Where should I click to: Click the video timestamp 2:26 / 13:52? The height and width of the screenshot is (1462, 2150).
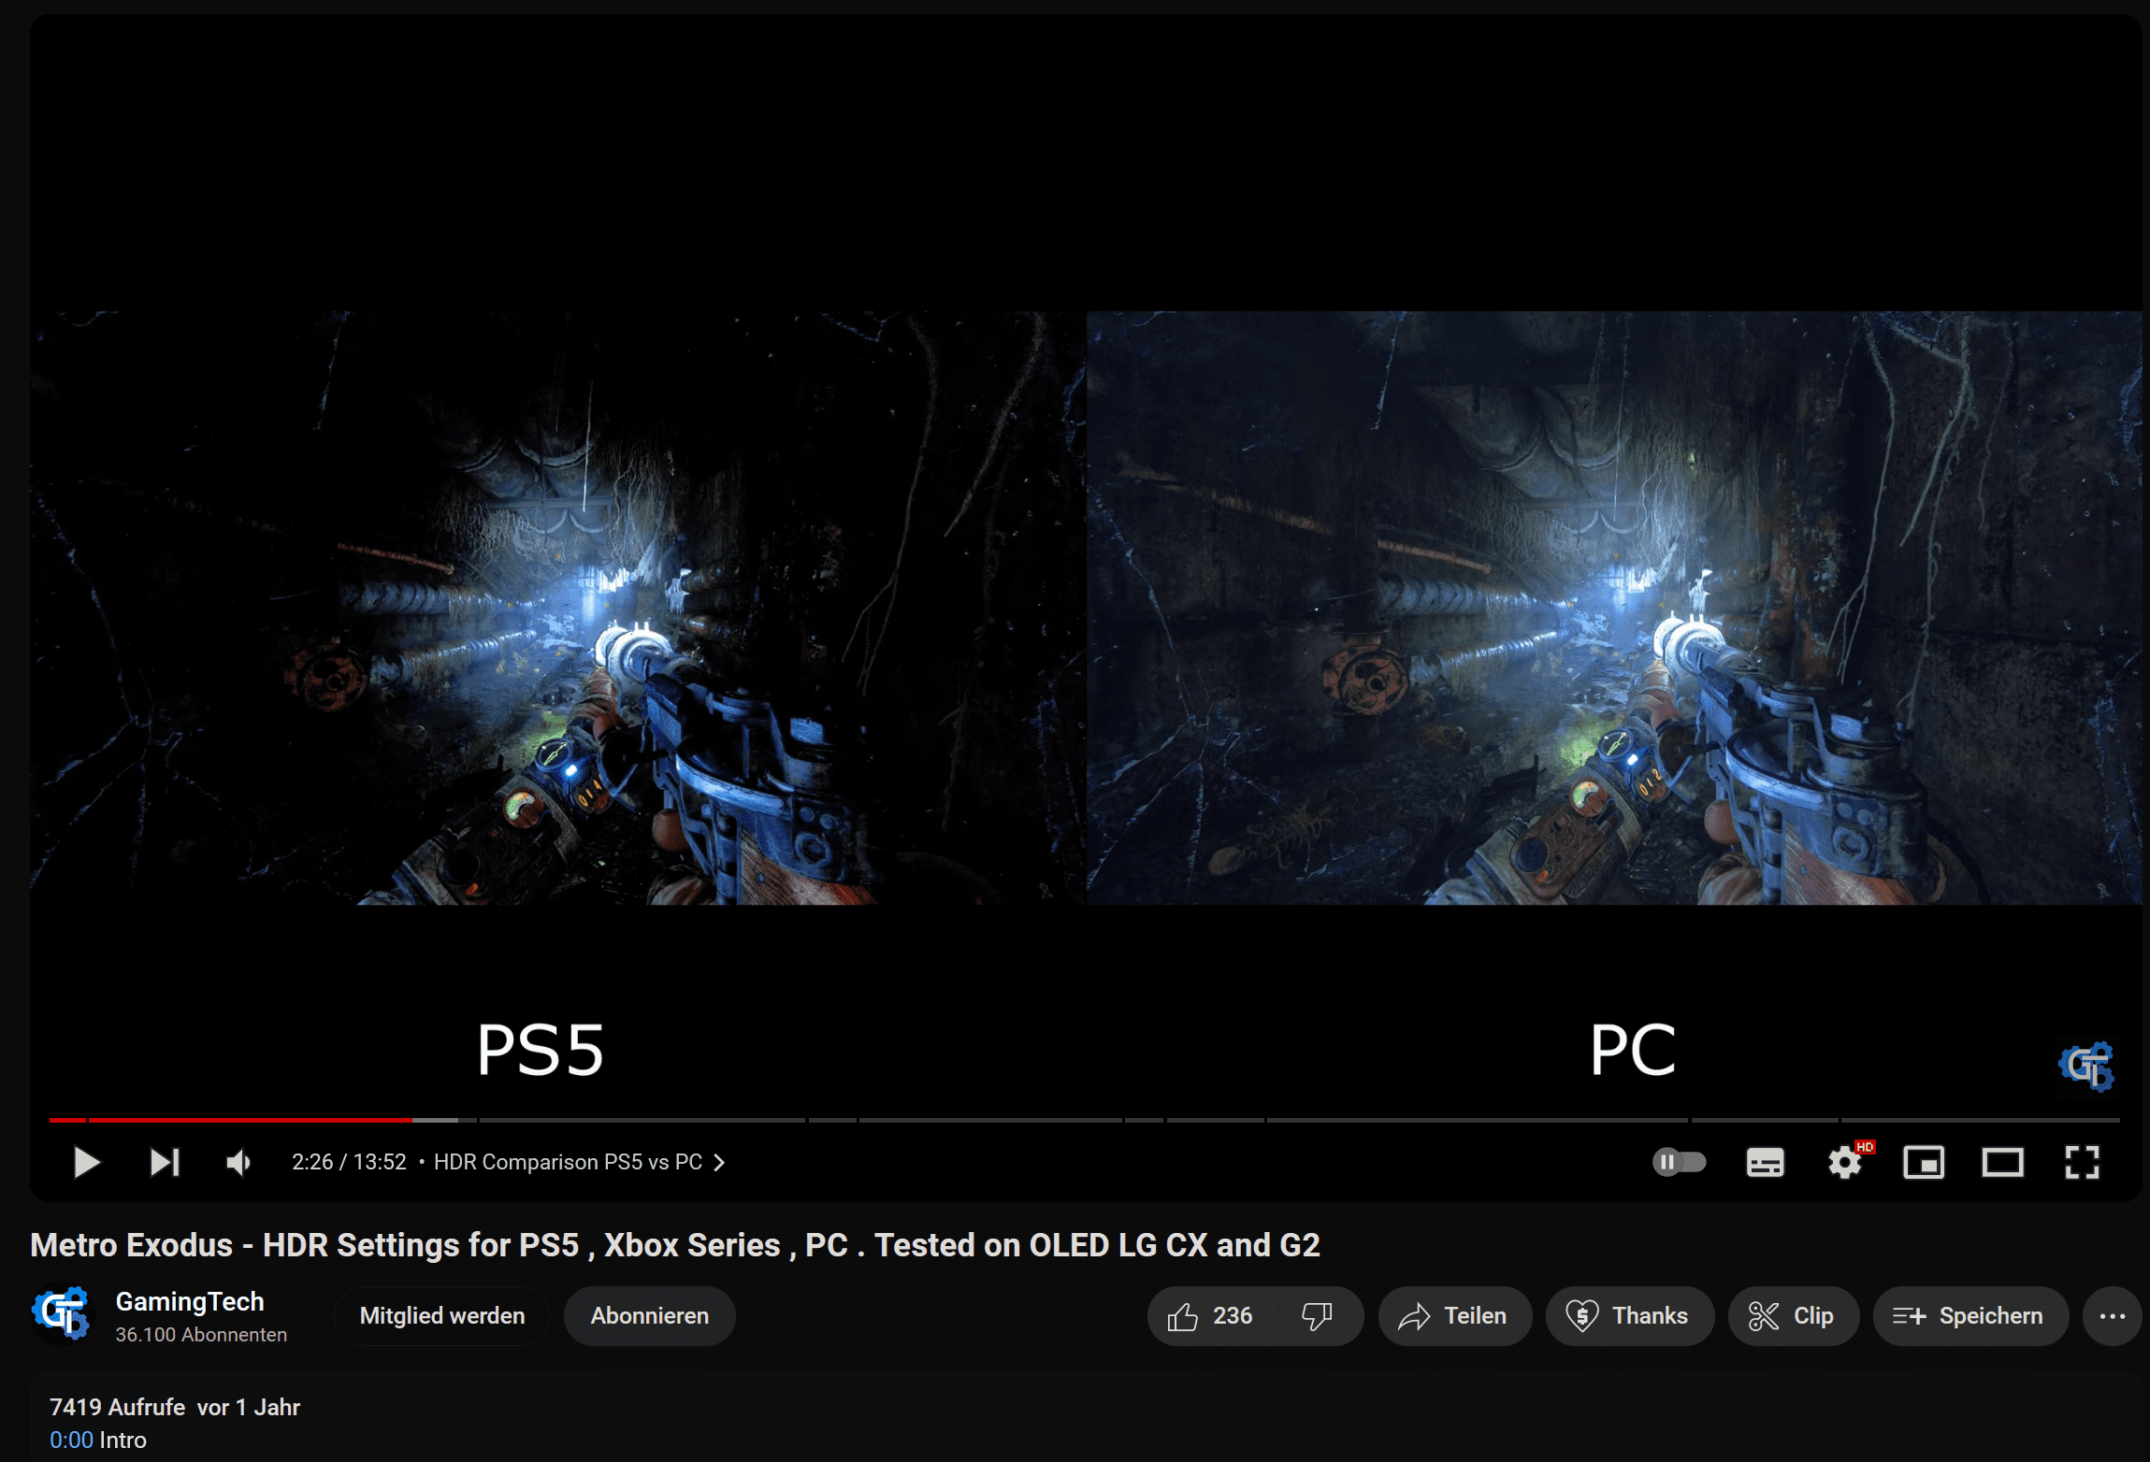[349, 1162]
